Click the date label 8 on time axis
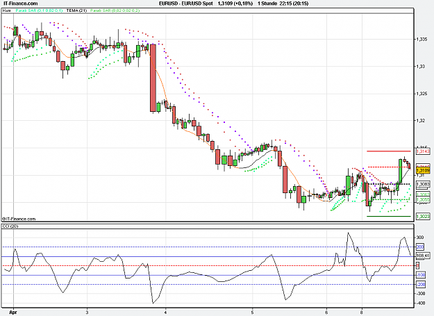Screen dimensions: 434x316 point(362,312)
